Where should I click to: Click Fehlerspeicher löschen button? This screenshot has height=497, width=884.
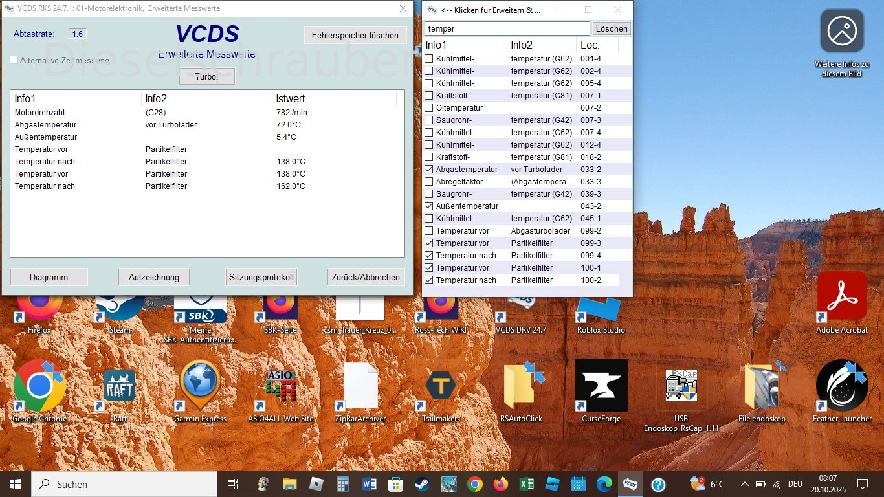point(355,35)
